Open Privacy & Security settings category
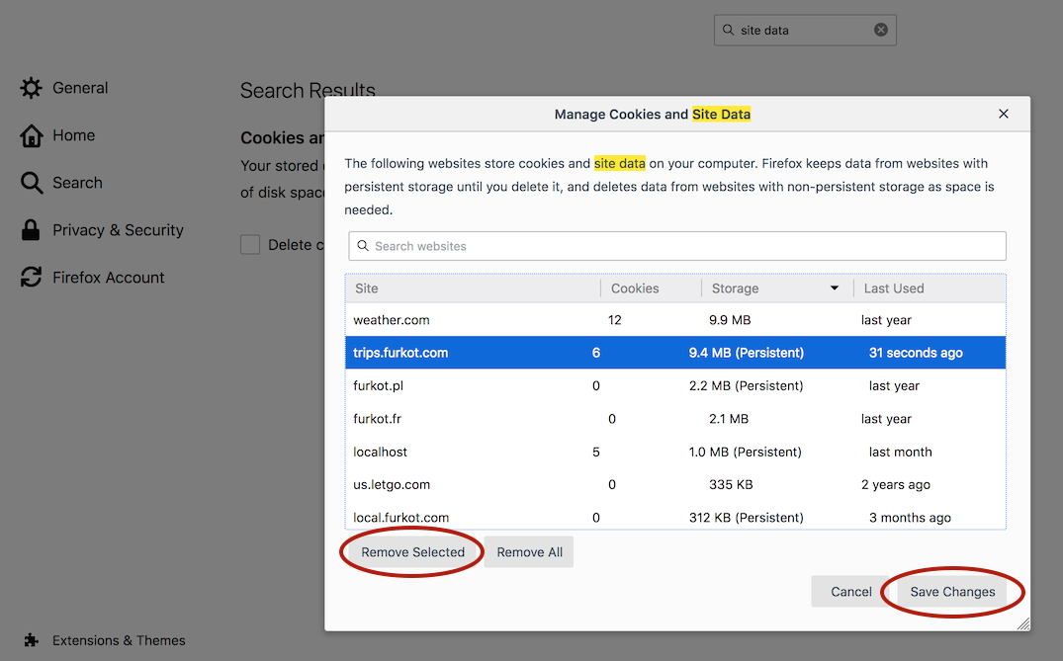Viewport: 1063px width, 661px height. (118, 230)
